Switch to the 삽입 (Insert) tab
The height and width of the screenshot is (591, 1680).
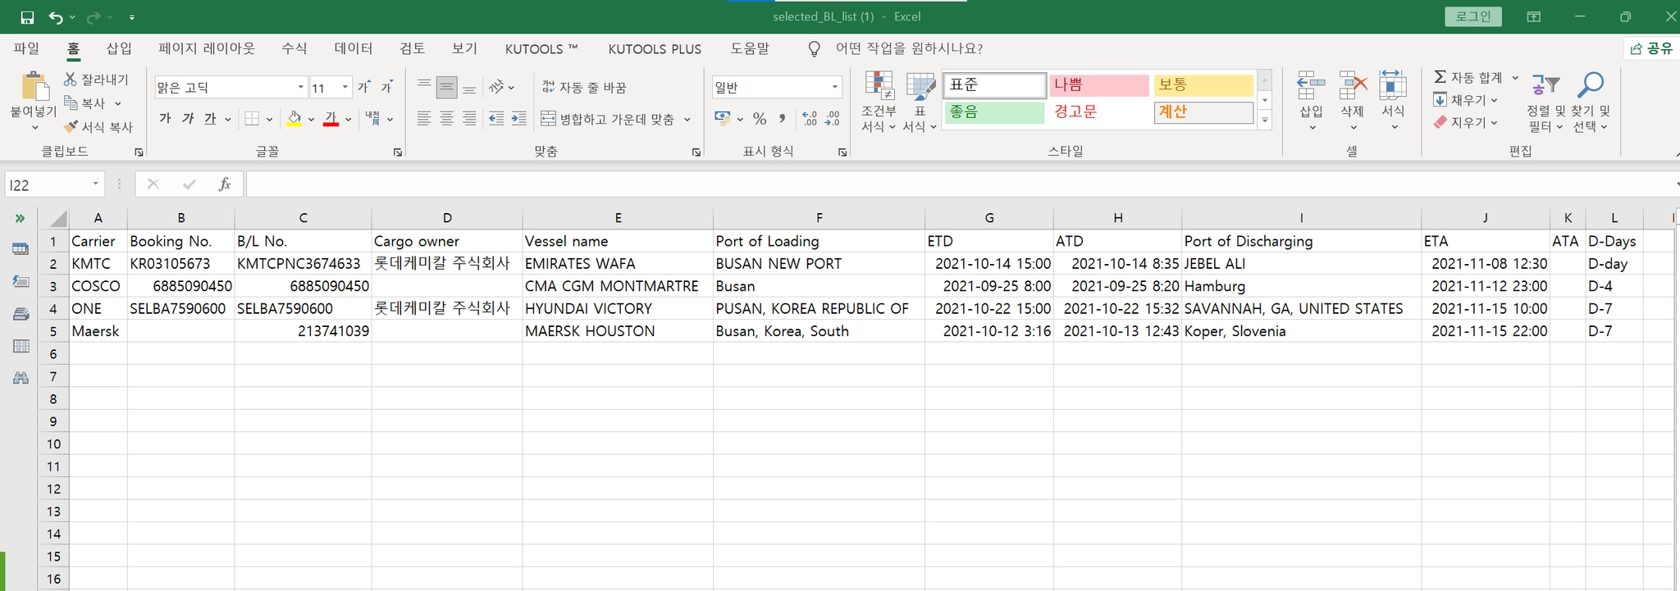119,48
